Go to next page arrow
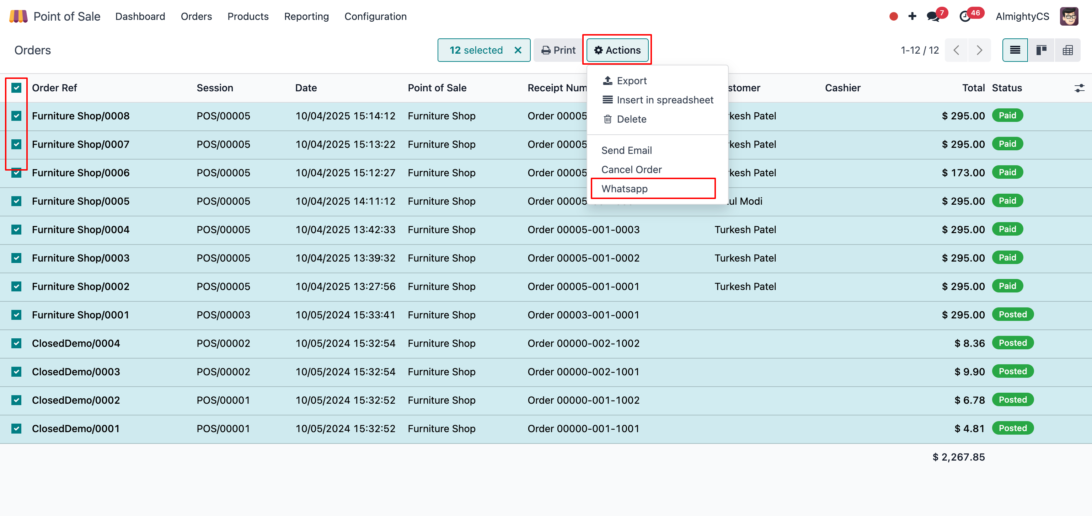Screen dimensions: 1092x516 [x=979, y=50]
